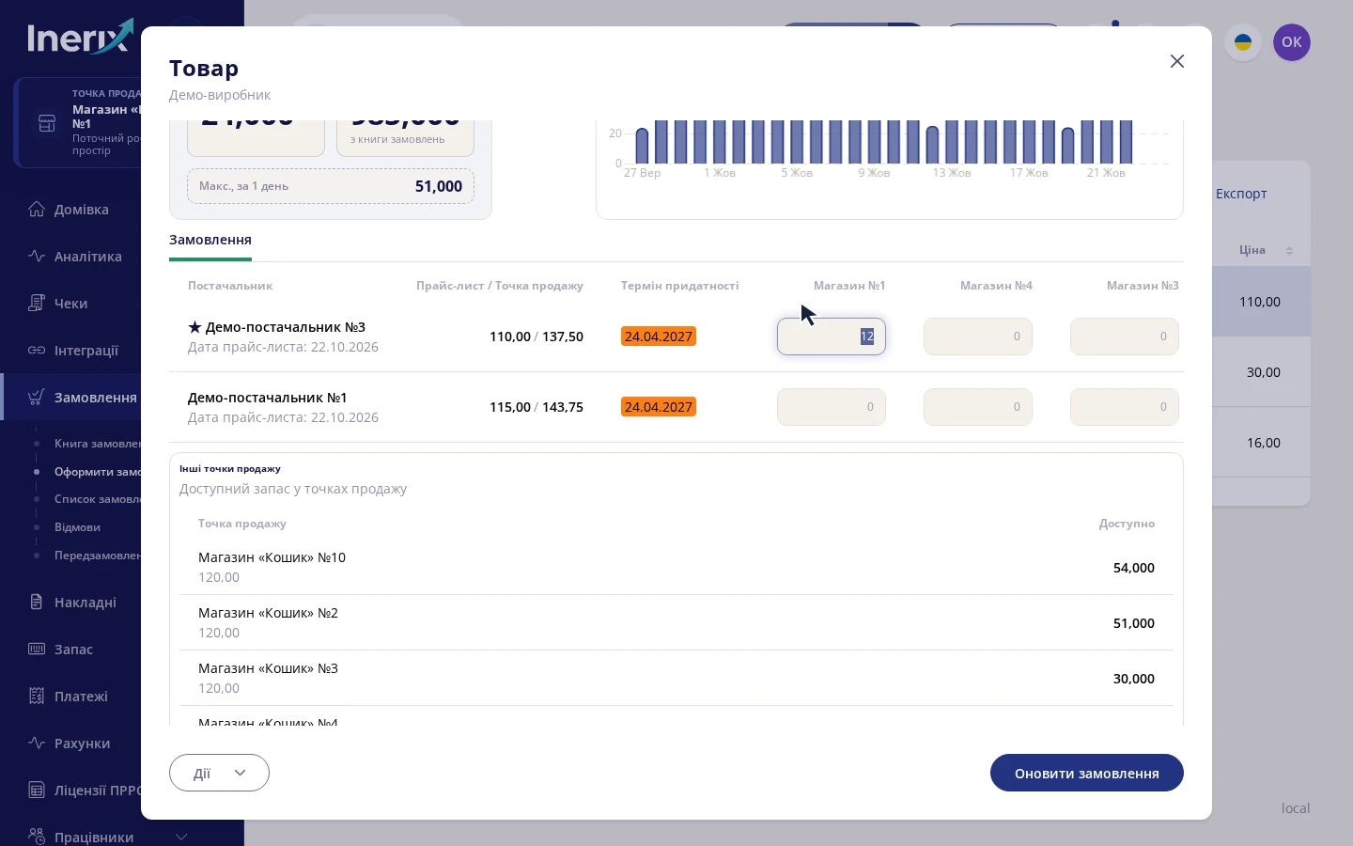Click the store icon in point-of-sale card
The width and height of the screenshot is (1353, 846).
tap(47, 122)
